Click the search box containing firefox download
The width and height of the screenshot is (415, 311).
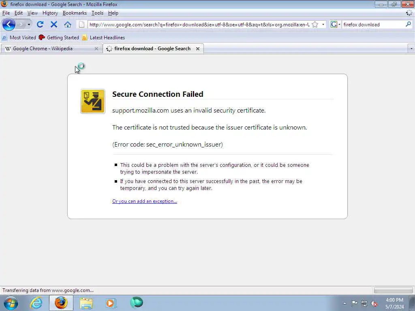[x=373, y=25]
